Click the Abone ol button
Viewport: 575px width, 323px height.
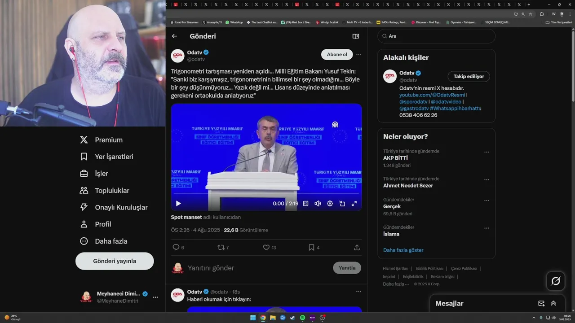point(337,54)
